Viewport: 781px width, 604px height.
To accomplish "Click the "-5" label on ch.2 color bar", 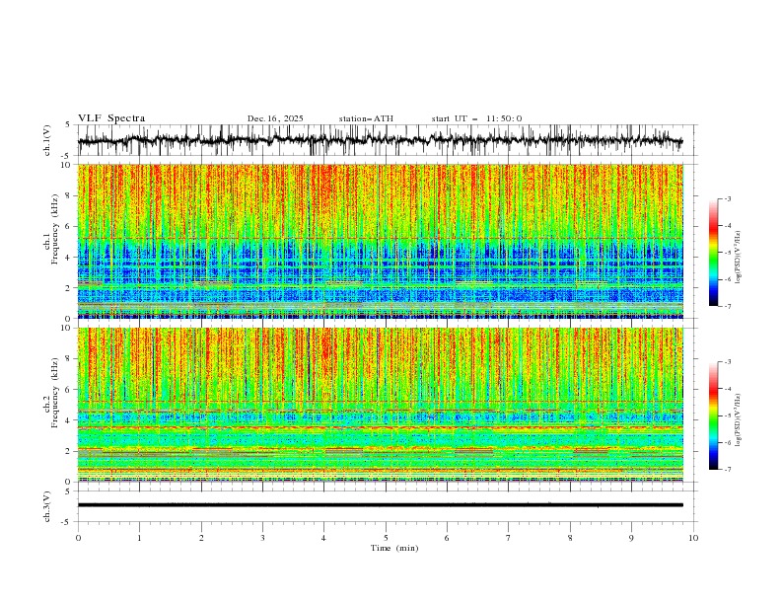I will point(728,415).
